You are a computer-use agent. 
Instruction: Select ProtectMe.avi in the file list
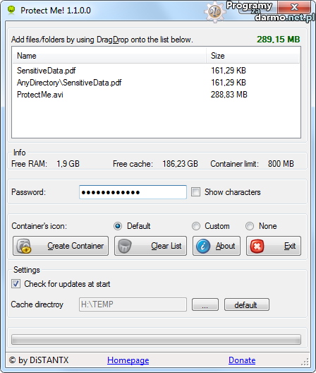157,95
